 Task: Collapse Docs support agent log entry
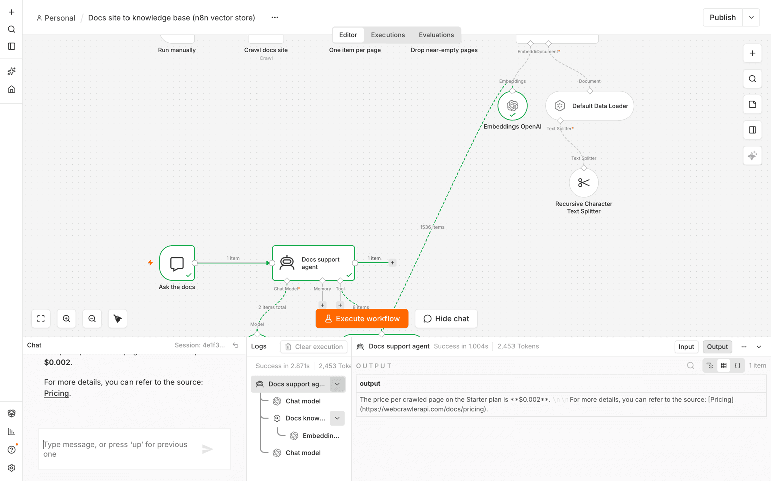point(337,384)
